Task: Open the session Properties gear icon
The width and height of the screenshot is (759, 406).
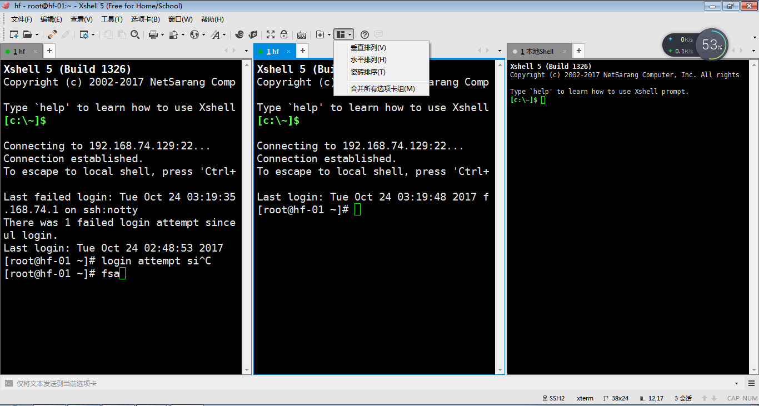Action: [x=84, y=34]
